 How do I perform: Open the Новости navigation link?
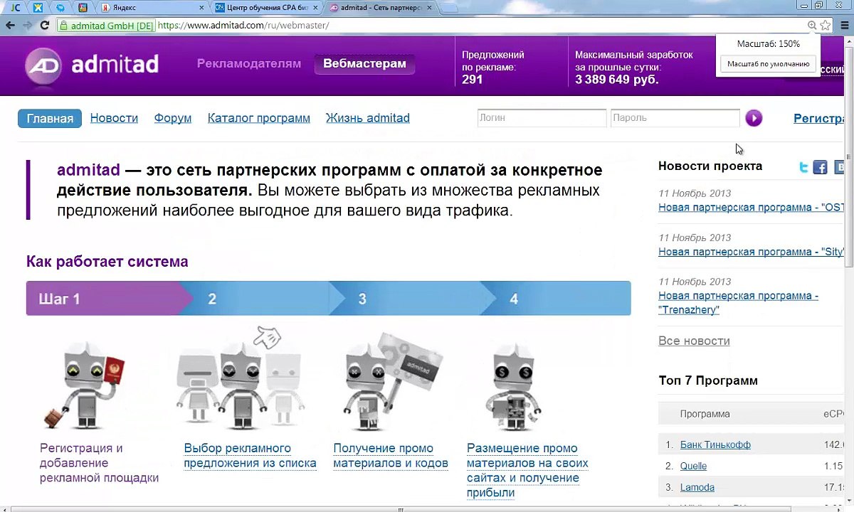(x=114, y=118)
